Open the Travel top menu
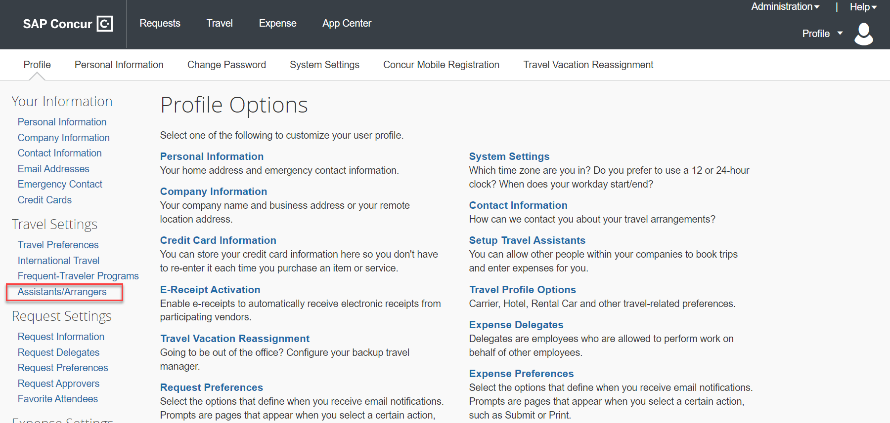The height and width of the screenshot is (423, 890). (x=220, y=23)
